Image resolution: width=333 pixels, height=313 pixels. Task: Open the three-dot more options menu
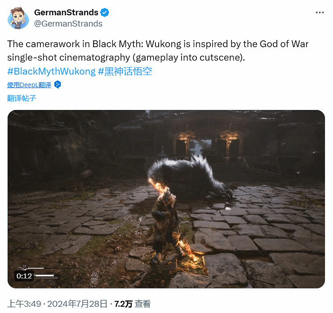coord(320,13)
